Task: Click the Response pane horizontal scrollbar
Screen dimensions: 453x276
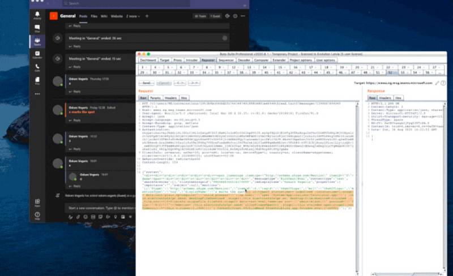Action: tap(407, 274)
